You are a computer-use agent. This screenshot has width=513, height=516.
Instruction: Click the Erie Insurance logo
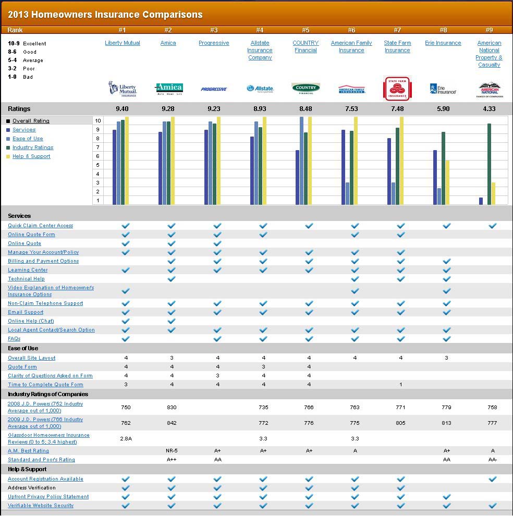click(443, 89)
